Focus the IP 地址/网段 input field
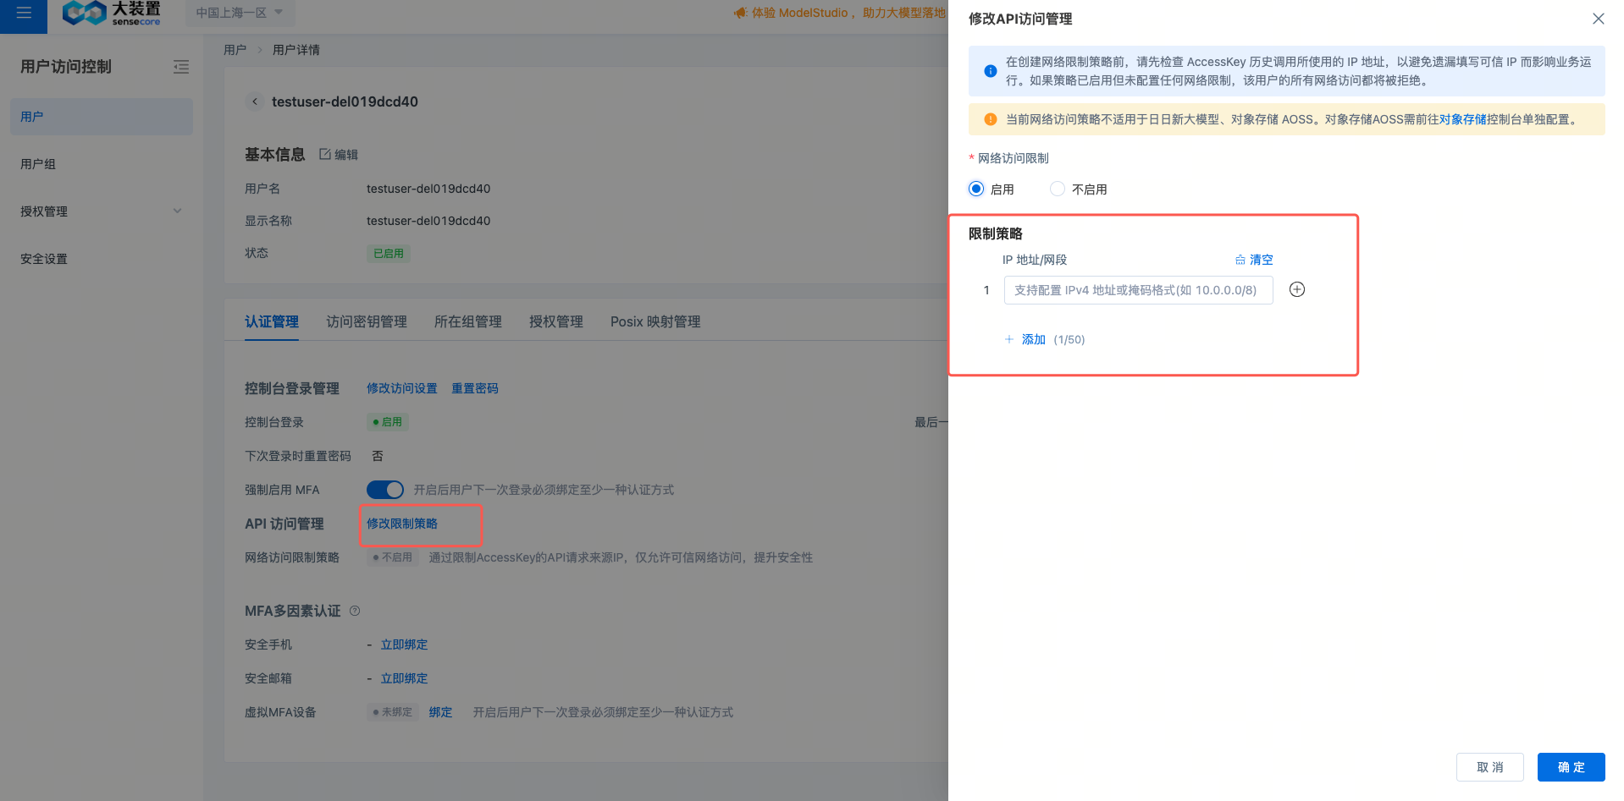 pyautogui.click(x=1138, y=290)
